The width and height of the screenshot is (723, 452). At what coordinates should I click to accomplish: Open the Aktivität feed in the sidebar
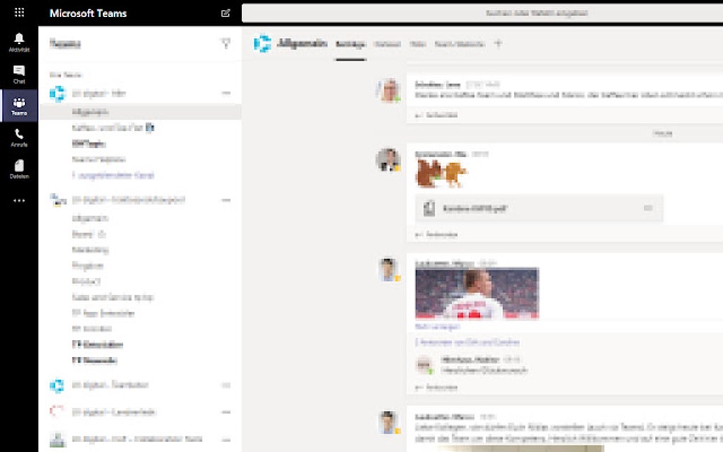coord(19,39)
